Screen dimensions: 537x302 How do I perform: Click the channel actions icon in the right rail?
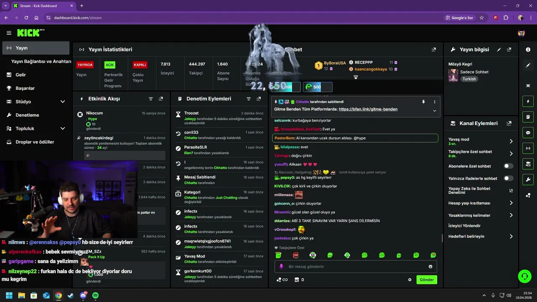[528, 164]
